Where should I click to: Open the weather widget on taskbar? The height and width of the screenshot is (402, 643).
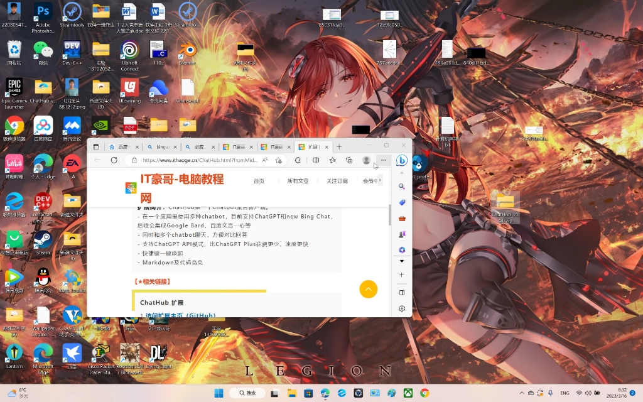[x=18, y=393]
